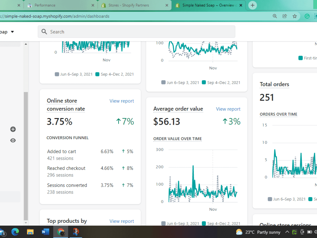317x238 pixels.
Task: Select the Sessions converted row
Action: (x=90, y=188)
